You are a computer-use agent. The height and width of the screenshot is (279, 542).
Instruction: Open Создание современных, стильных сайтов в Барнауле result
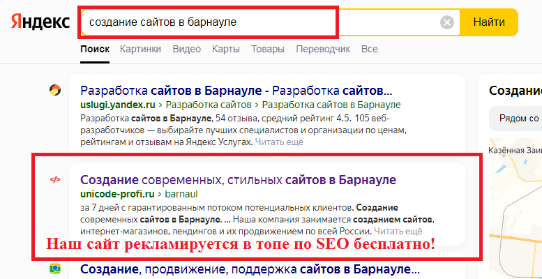pyautogui.click(x=238, y=180)
